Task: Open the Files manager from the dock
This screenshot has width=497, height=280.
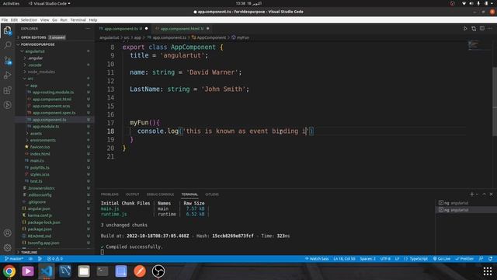Action: (84, 271)
